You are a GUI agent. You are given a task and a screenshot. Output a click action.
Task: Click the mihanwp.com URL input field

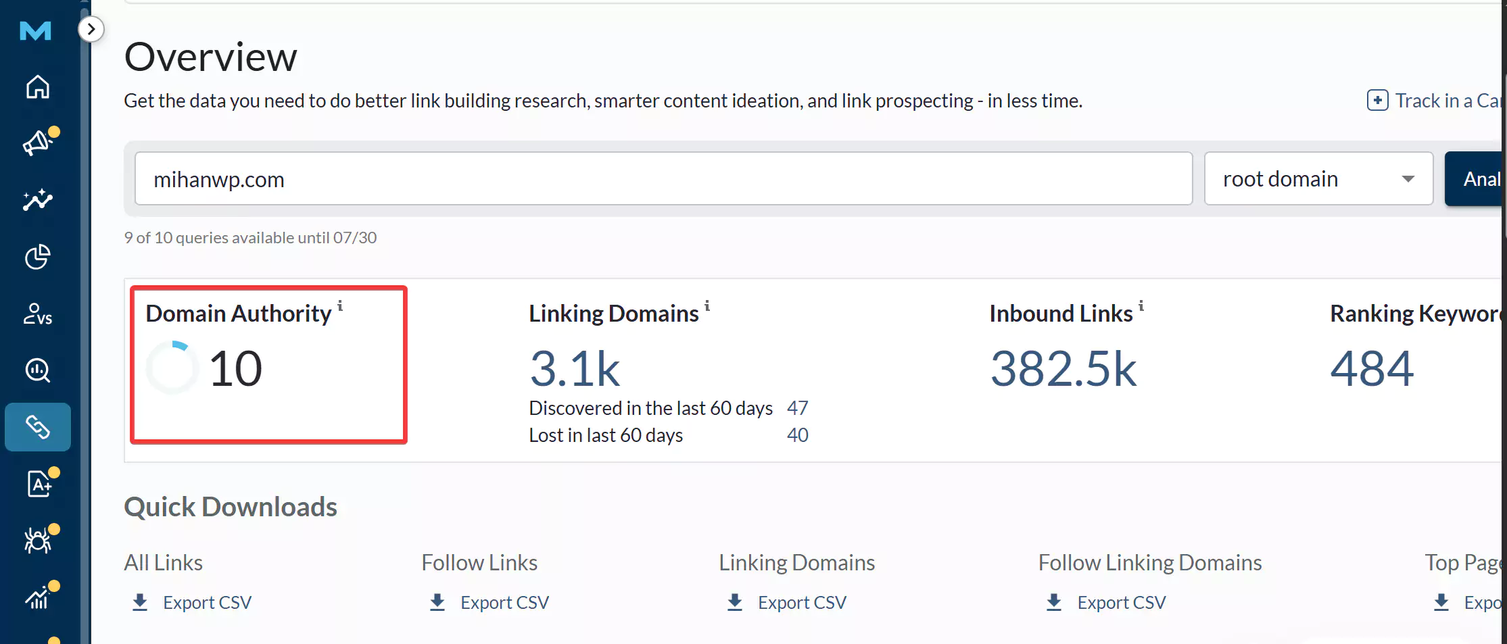pyautogui.click(x=663, y=178)
